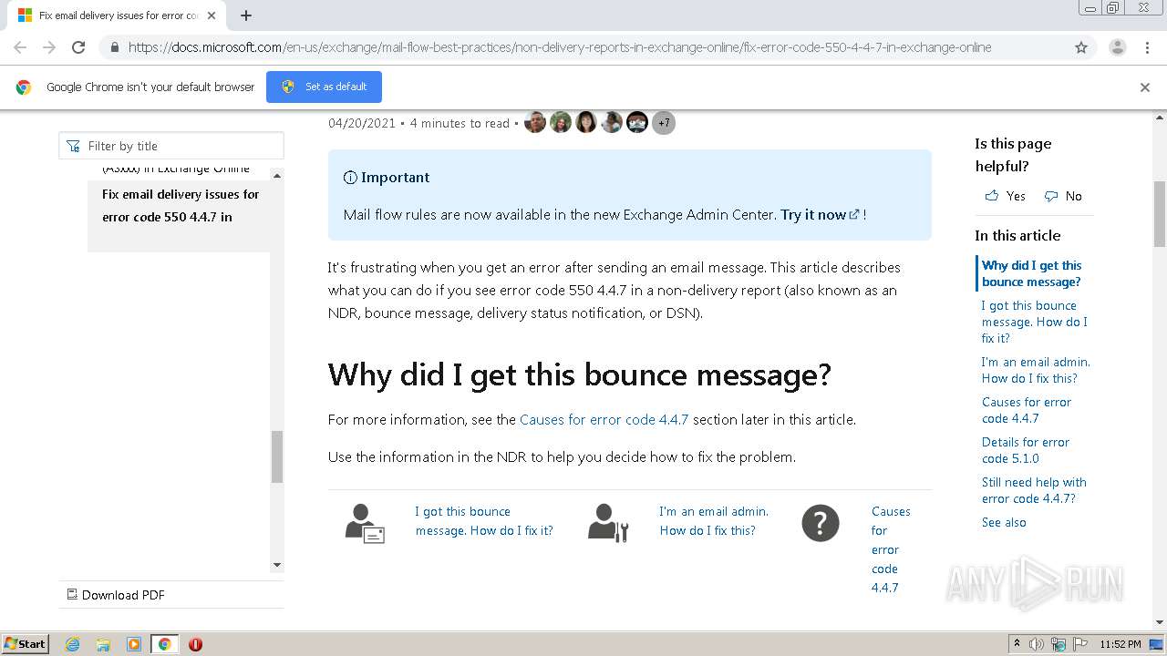This screenshot has width=1167, height=656.
Task: Open Causes for error code 4.4.7 inline link
Action: click(x=604, y=420)
